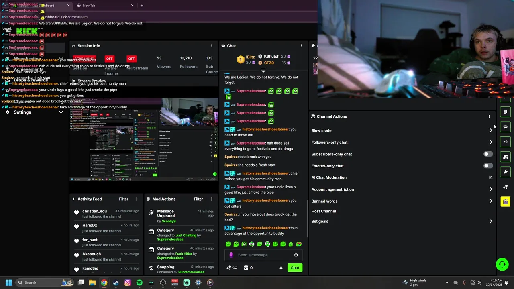Screen dimensions: 514x289
Task: Open Instagram from the taskbar
Action: pos(128,283)
